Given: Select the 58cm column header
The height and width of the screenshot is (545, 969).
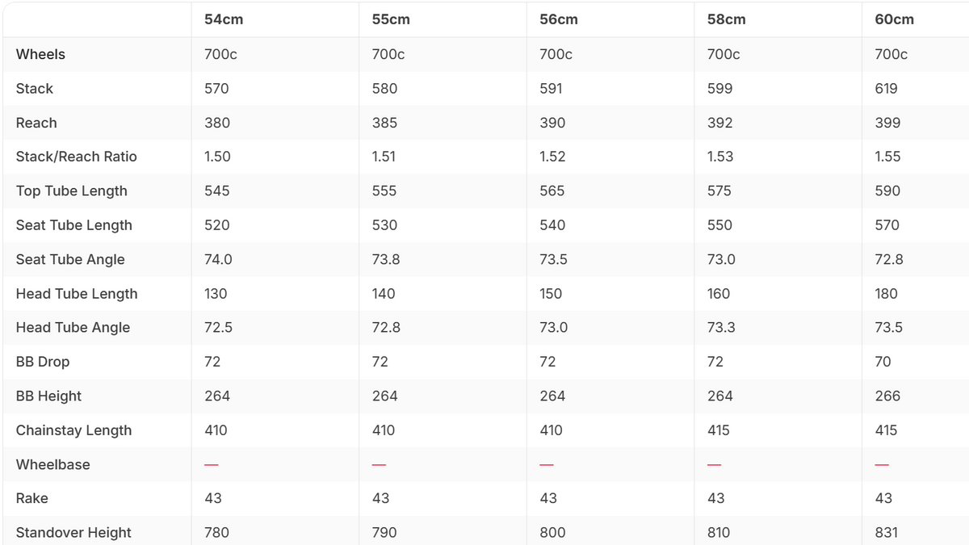Looking at the screenshot, I should [727, 19].
